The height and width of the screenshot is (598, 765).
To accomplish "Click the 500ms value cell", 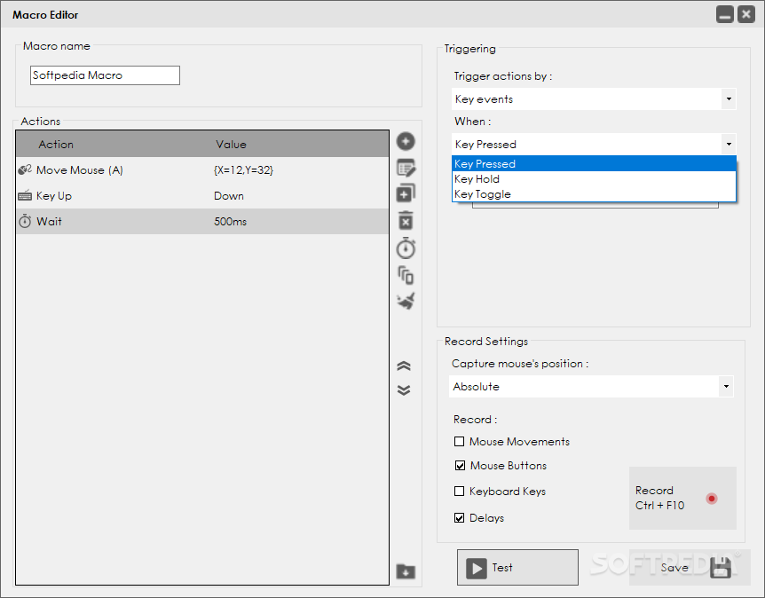I will click(x=230, y=222).
